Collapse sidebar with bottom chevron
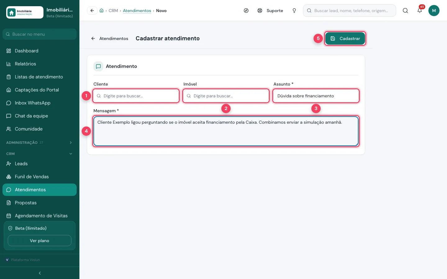The width and height of the screenshot is (447, 279). (40, 273)
